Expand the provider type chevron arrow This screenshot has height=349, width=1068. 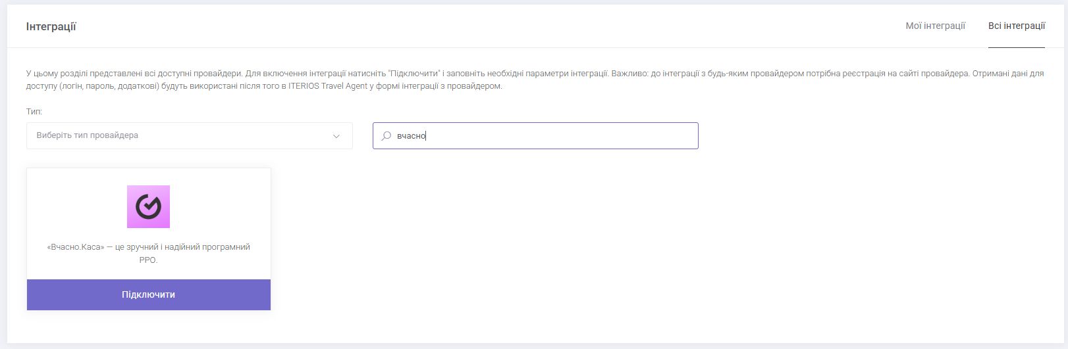(x=336, y=136)
